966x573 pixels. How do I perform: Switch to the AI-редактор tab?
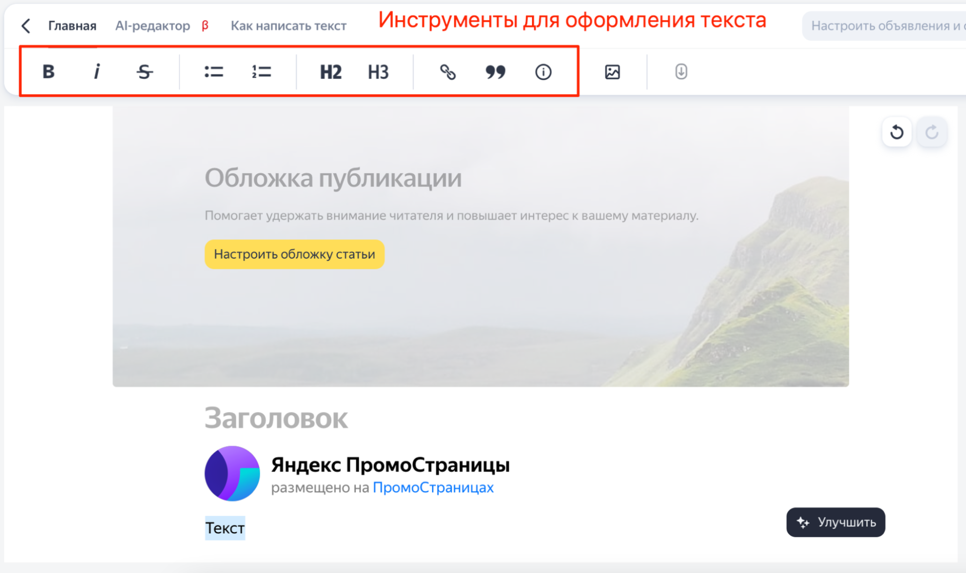[153, 26]
